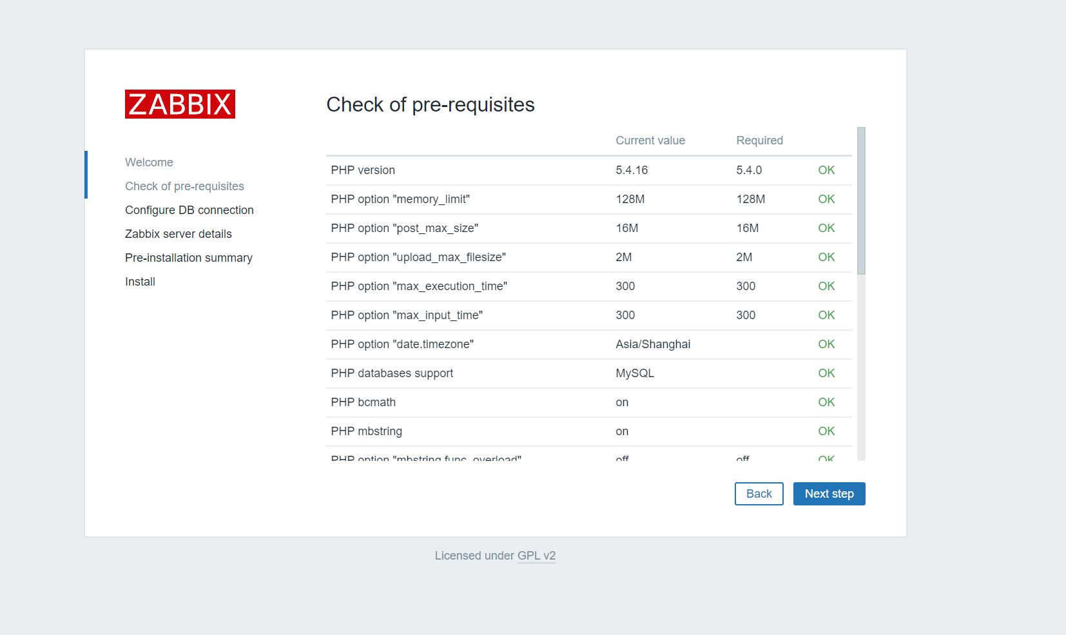Click the OK status for PHP bcmath
Image resolution: width=1066 pixels, height=635 pixels.
click(x=826, y=402)
